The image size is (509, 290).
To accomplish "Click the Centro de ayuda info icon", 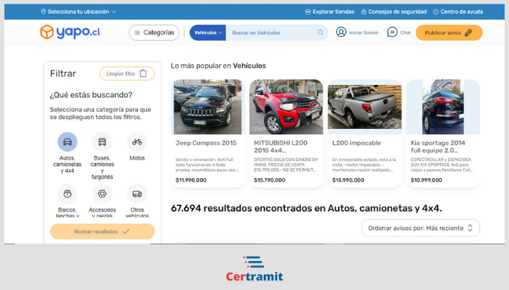I will pos(436,12).
